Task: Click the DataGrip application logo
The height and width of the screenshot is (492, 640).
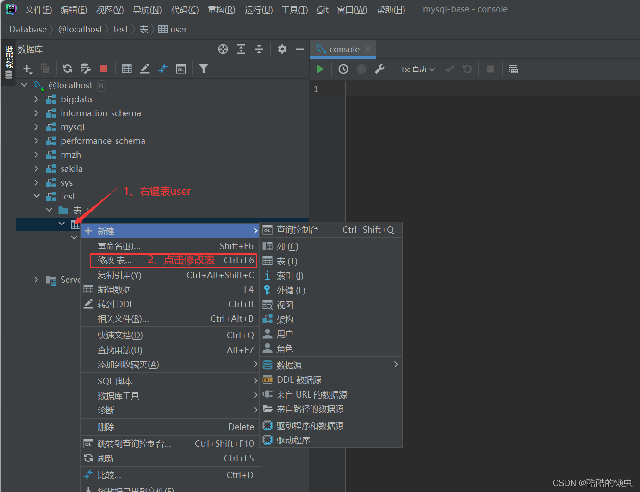Action: (11, 9)
